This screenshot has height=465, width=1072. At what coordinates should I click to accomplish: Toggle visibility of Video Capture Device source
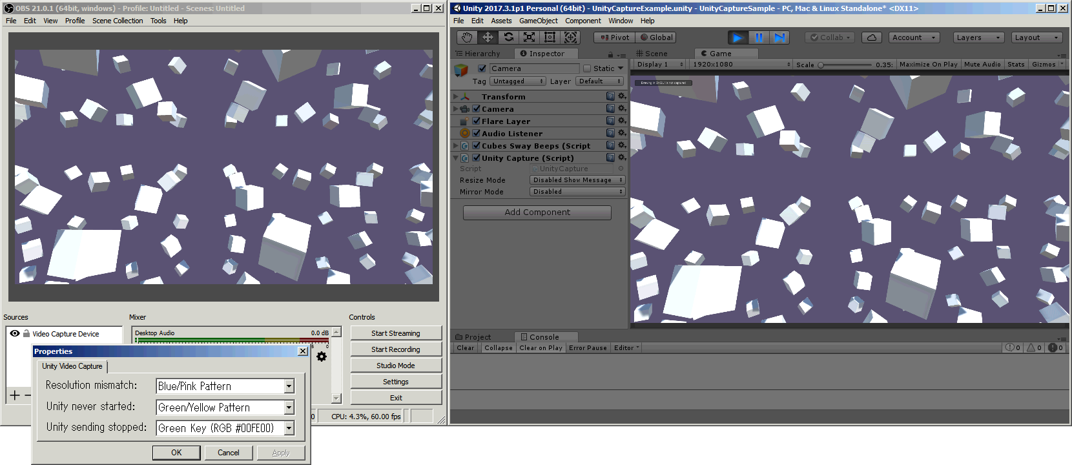point(14,334)
